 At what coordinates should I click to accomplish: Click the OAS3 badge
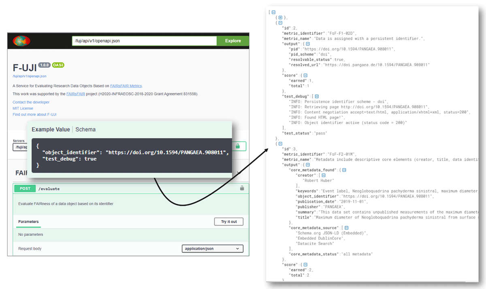point(58,65)
